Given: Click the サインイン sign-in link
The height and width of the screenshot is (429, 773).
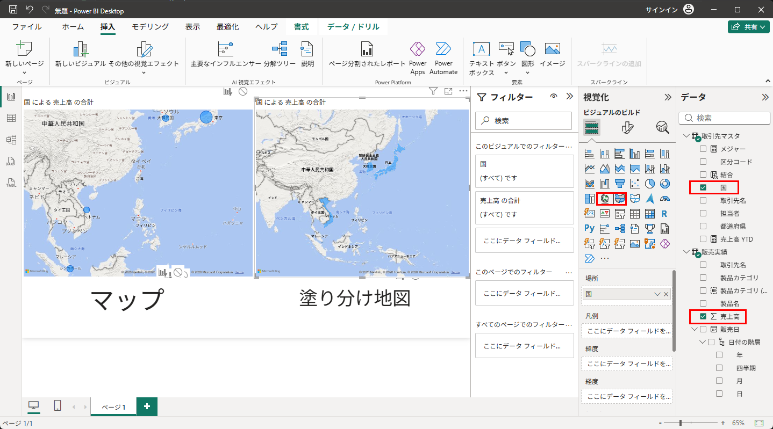Looking at the screenshot, I should (x=661, y=10).
